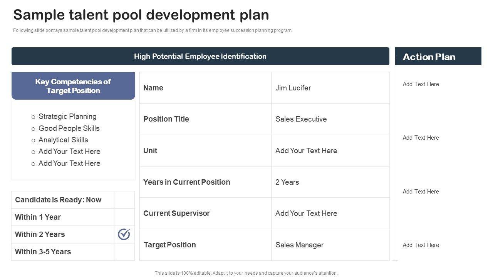493x277 pixels.
Task: Tick the box for Candidate is Ready: Now
Action: pyautogui.click(x=124, y=200)
